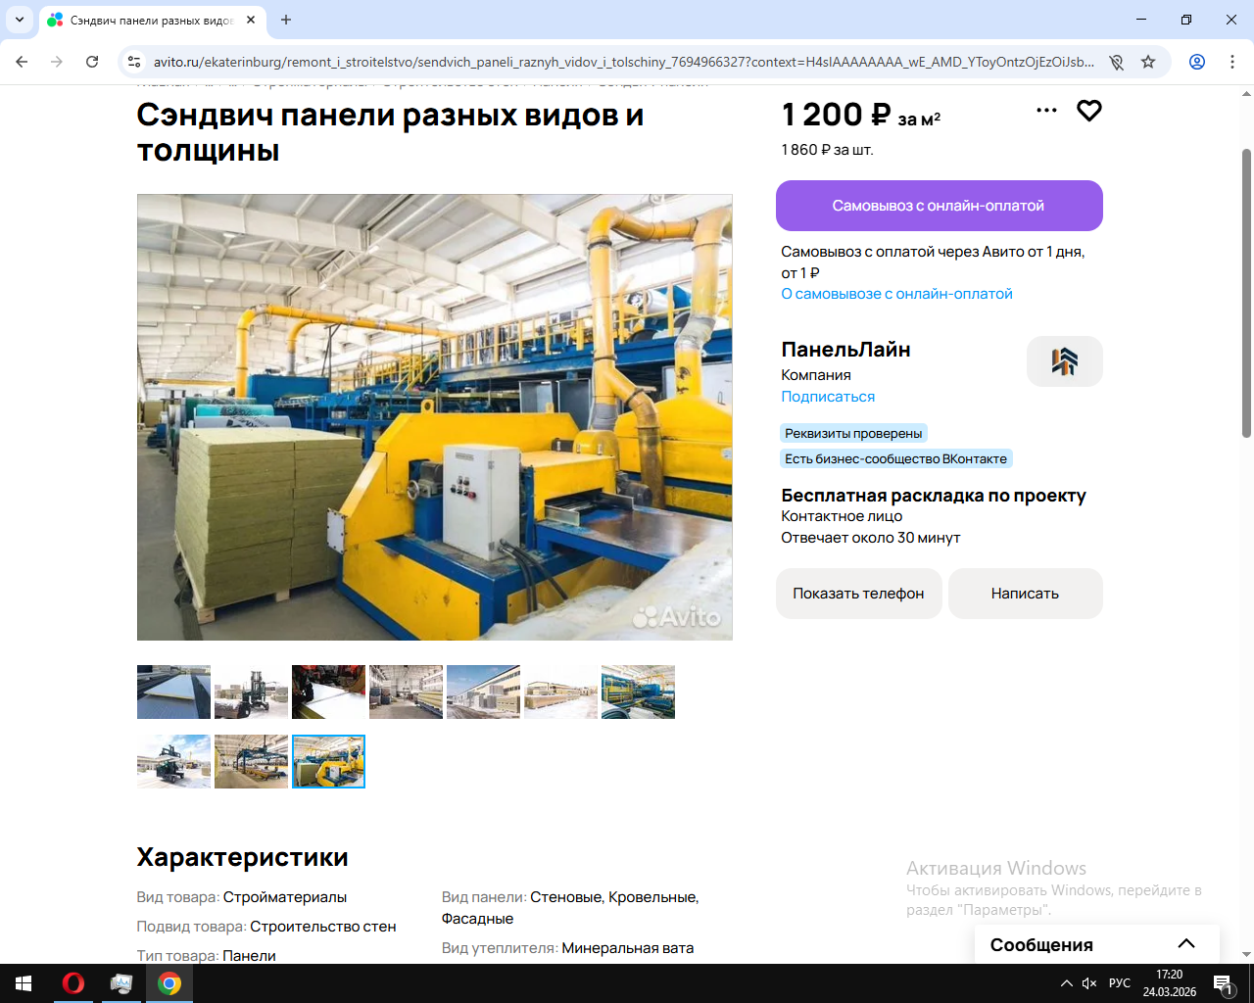Switch to the Сэндвич панели разных видов tab
The width and height of the screenshot is (1254, 1003).
(153, 20)
